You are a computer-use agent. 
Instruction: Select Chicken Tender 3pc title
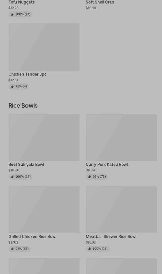pyautogui.click(x=27, y=74)
